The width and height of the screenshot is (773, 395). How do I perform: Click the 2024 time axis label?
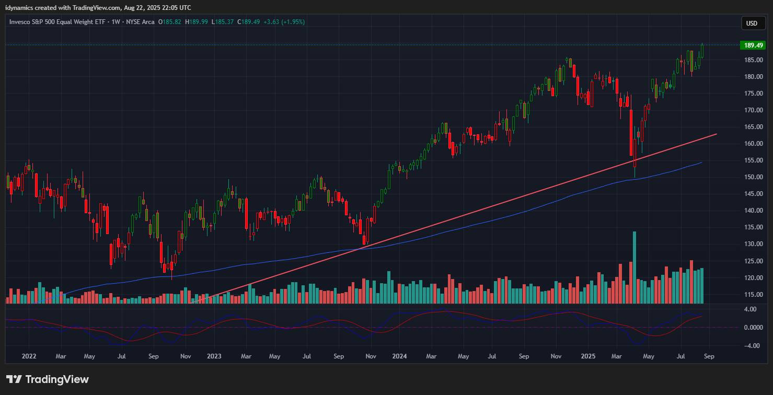[x=399, y=356]
